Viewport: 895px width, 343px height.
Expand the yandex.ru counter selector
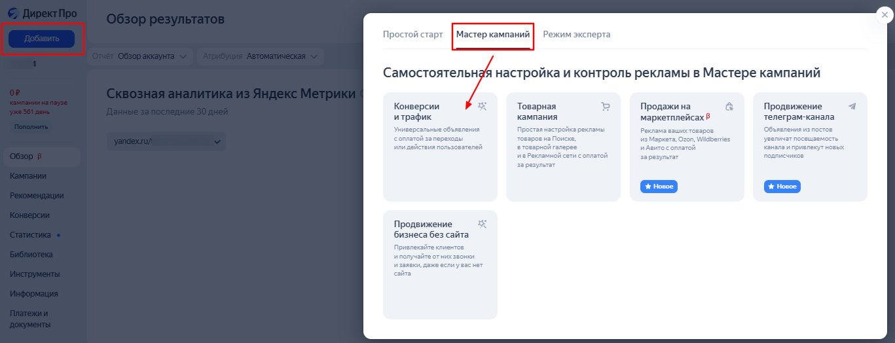pos(166,141)
